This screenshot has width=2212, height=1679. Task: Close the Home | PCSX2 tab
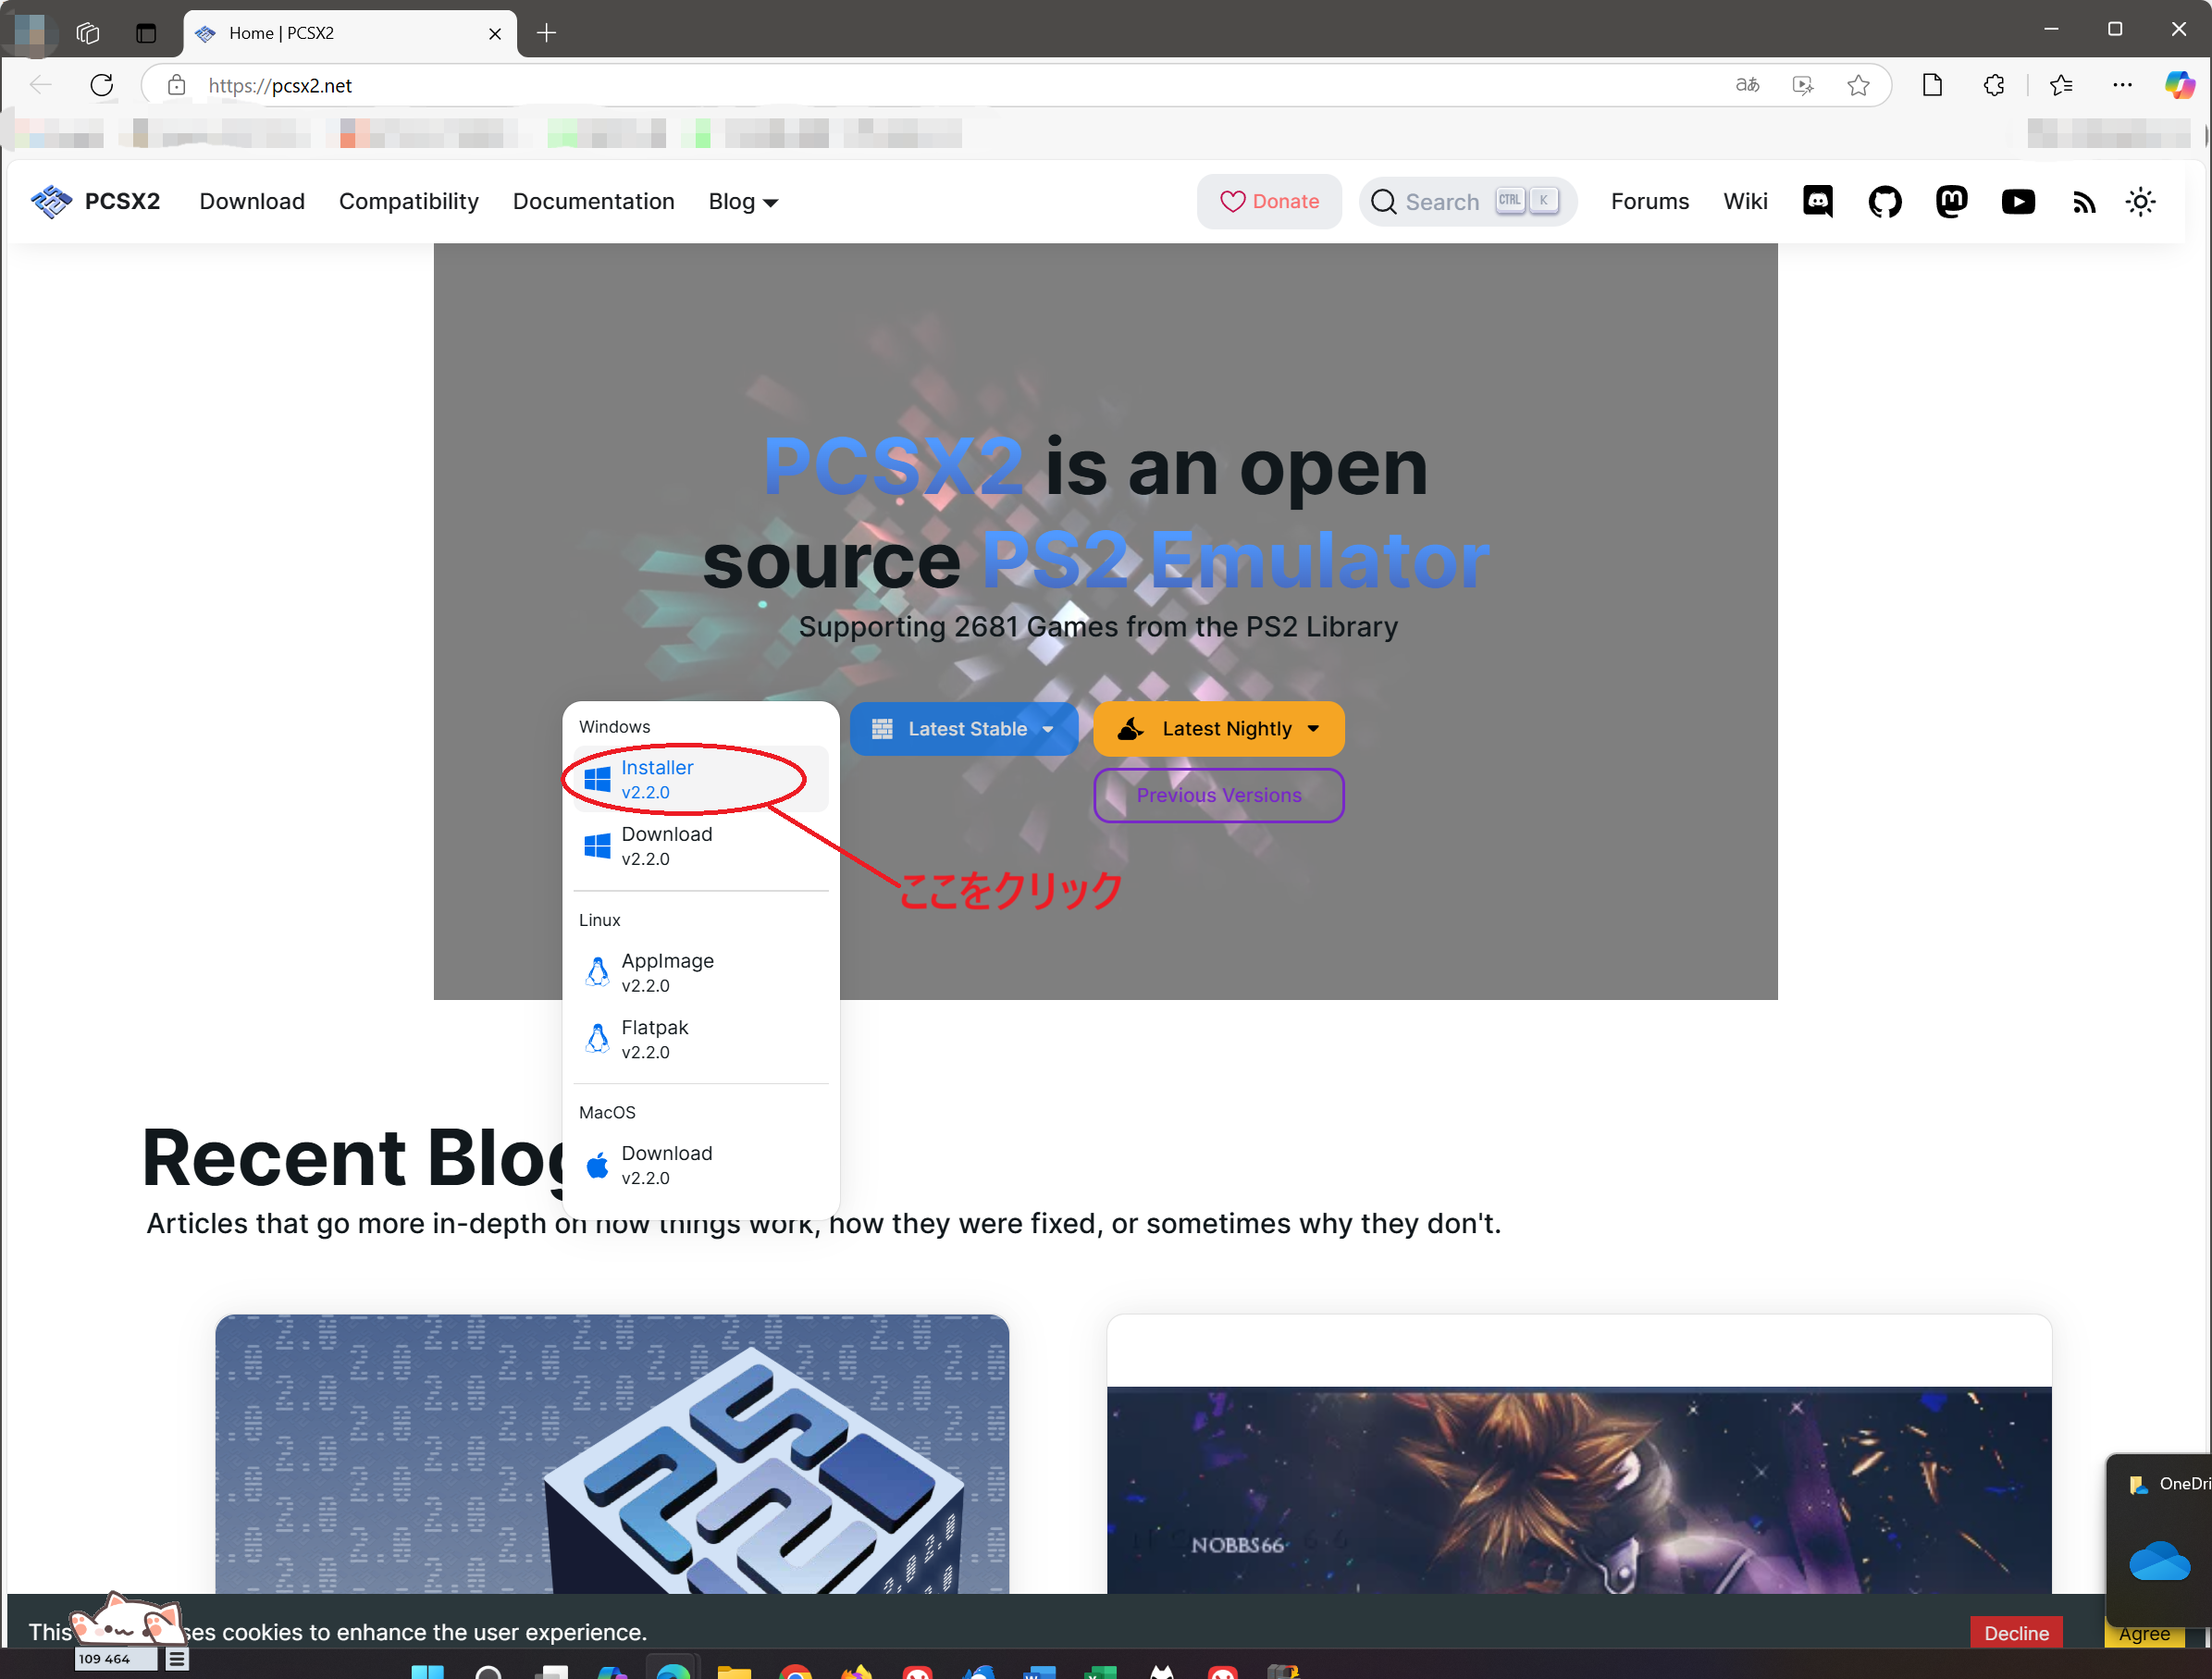[x=495, y=33]
